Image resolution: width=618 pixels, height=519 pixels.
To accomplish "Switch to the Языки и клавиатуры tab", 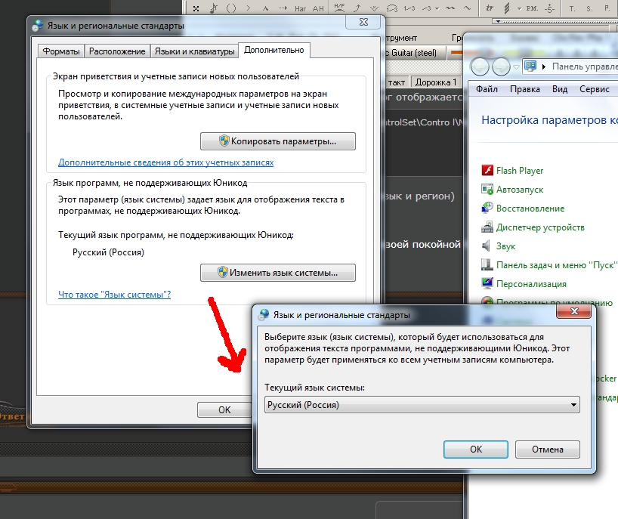I will tap(194, 51).
